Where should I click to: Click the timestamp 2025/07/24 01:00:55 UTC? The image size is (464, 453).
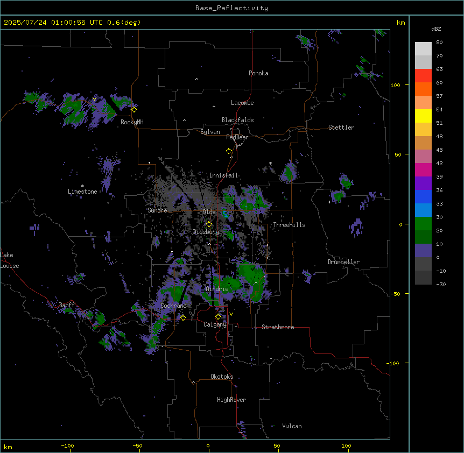tap(53, 23)
